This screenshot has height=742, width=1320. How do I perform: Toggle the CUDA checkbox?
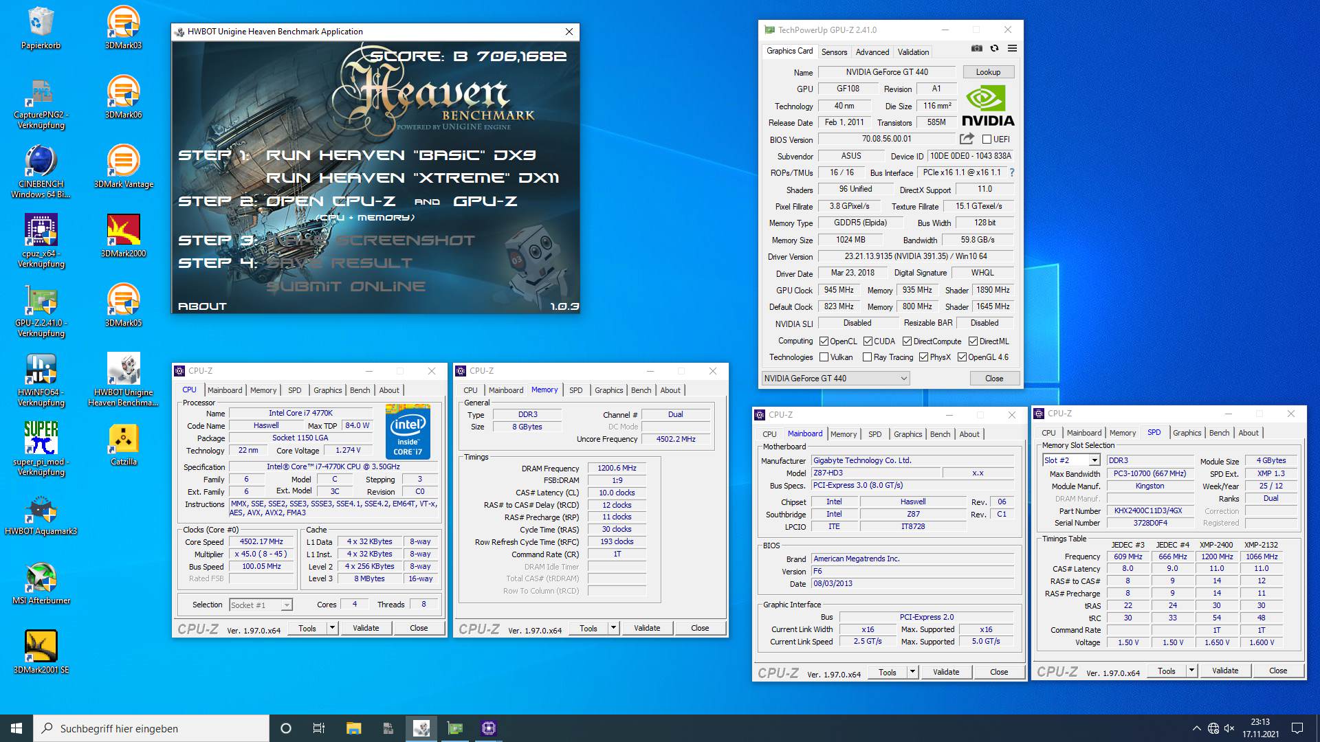[868, 341]
